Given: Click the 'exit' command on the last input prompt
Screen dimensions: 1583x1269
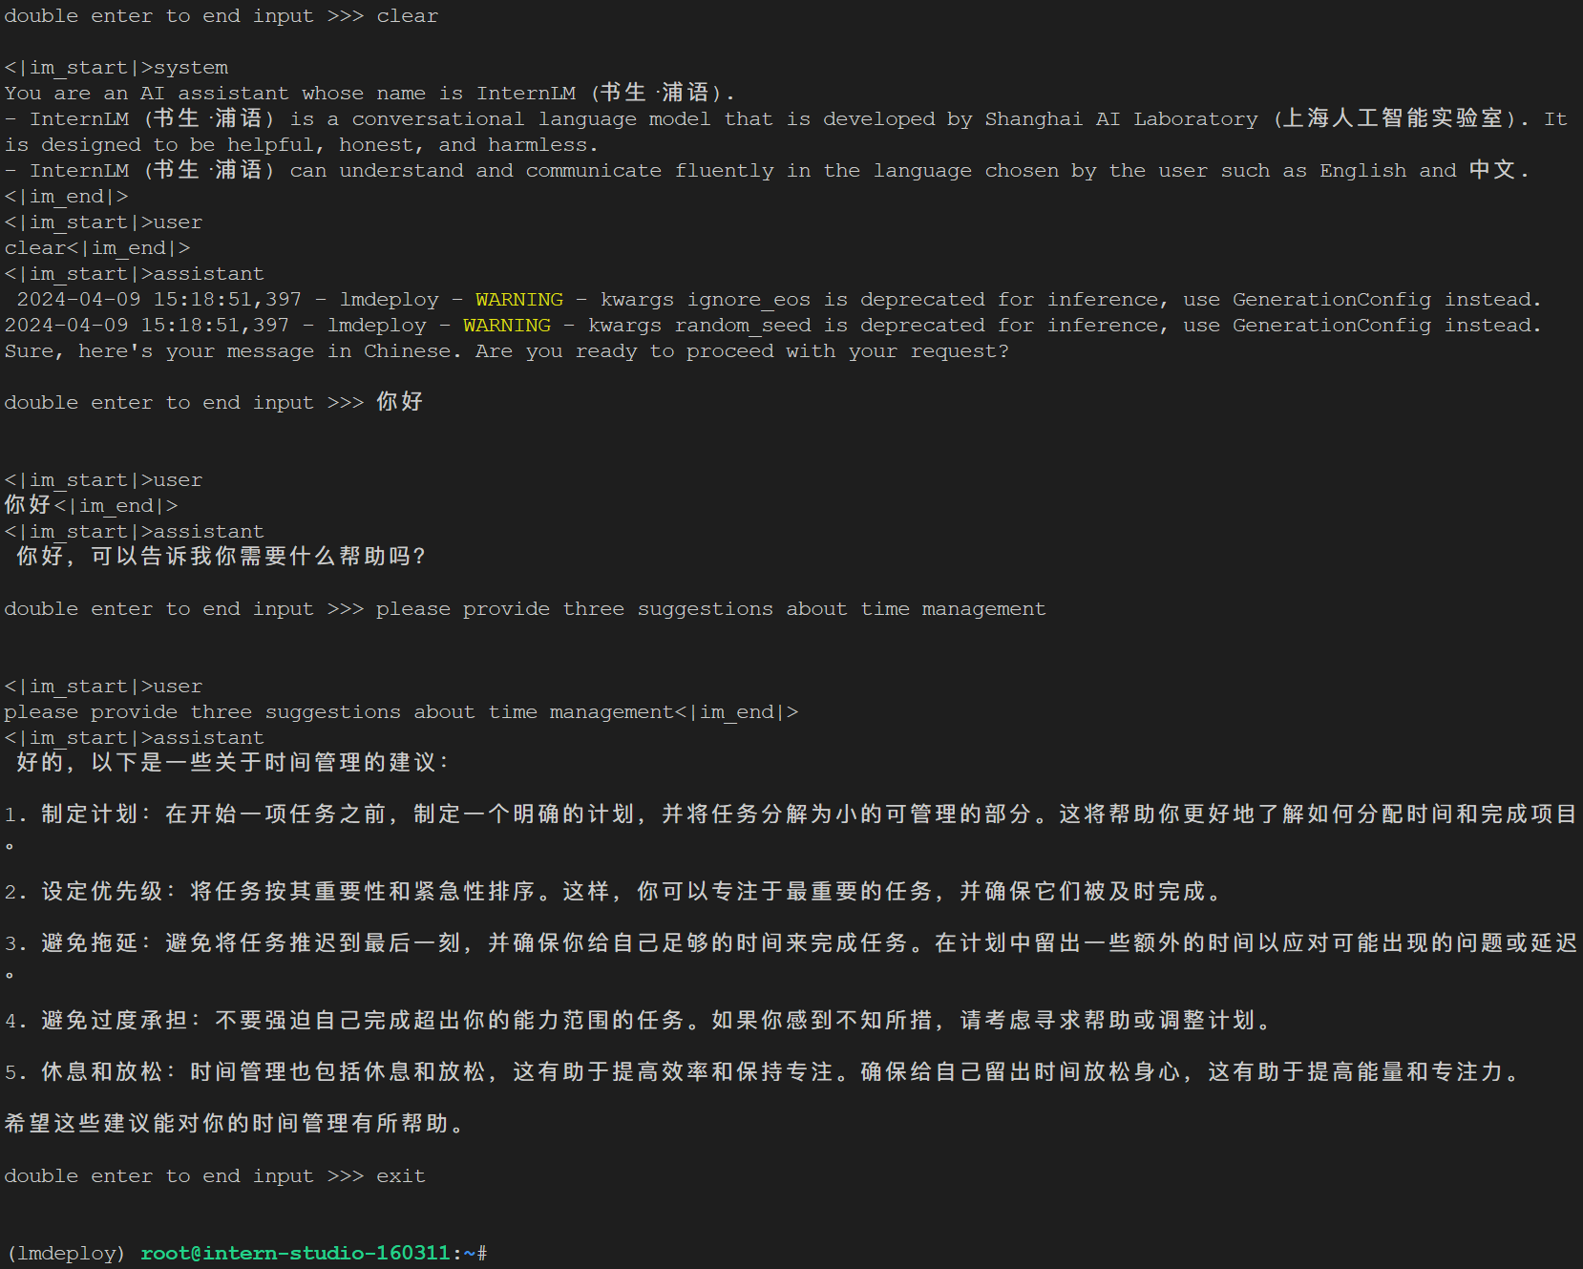Looking at the screenshot, I should coord(401,1176).
